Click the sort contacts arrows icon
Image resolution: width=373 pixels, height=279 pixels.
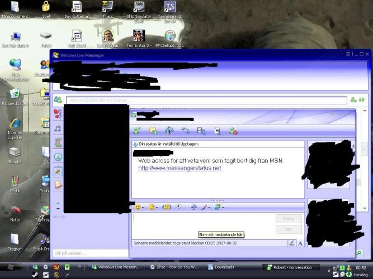(x=362, y=100)
